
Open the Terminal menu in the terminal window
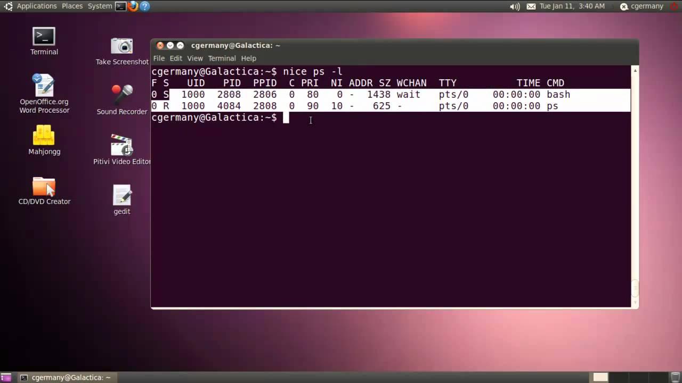click(222, 59)
